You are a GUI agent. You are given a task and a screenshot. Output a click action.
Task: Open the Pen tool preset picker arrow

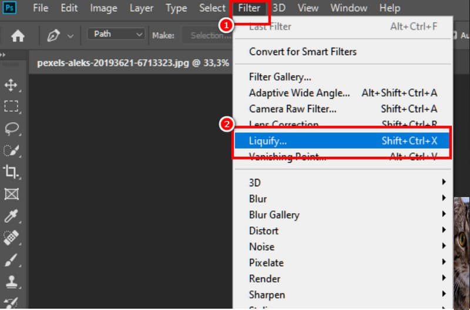coord(70,36)
